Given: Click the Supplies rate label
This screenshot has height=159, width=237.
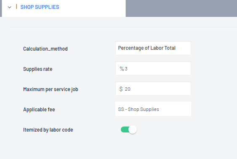Looking at the screenshot, I should 37,69.
